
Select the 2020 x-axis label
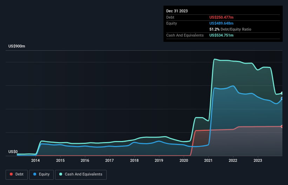[x=184, y=160]
